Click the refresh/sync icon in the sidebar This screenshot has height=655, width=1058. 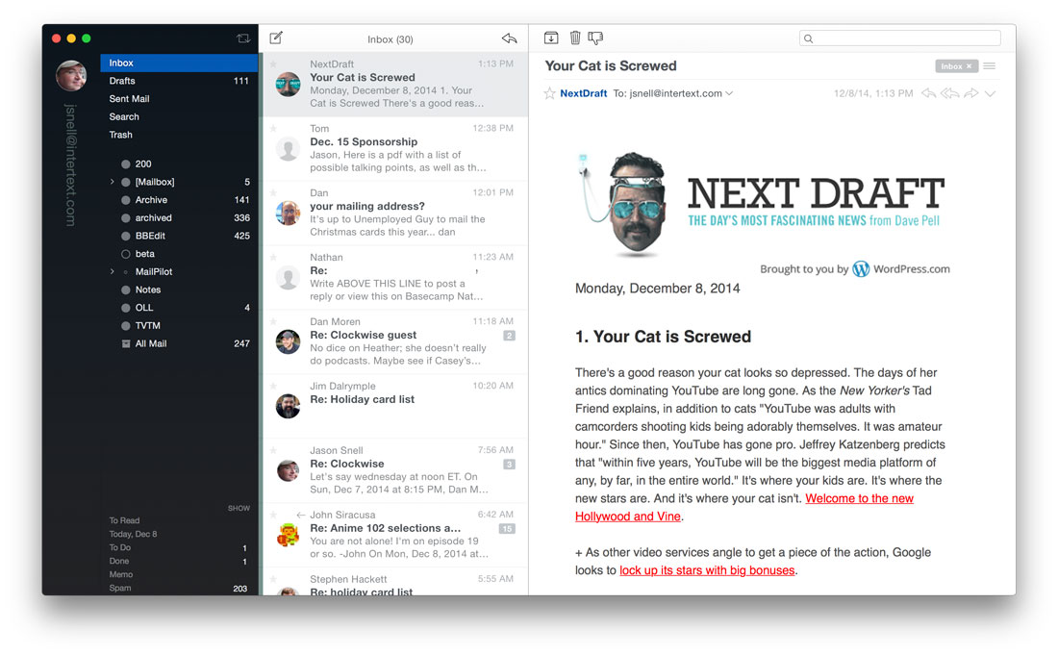coord(243,38)
